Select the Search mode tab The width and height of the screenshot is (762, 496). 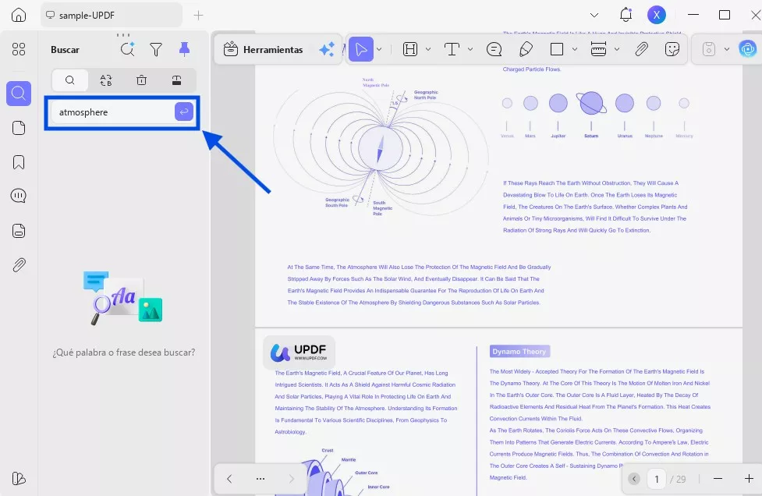coord(70,80)
